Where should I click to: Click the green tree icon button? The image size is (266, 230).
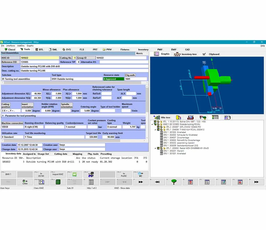point(174,182)
